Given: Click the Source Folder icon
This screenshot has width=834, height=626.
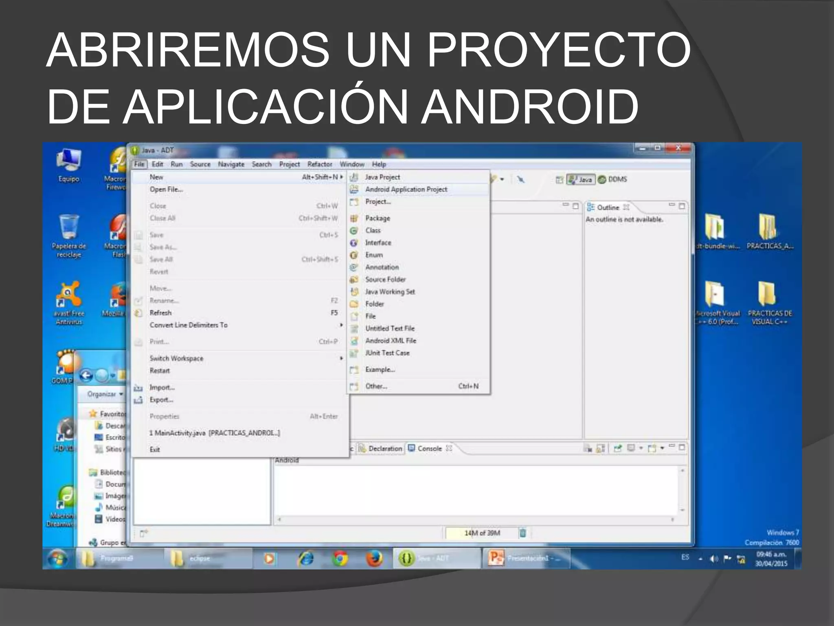Looking at the screenshot, I should pos(354,280).
